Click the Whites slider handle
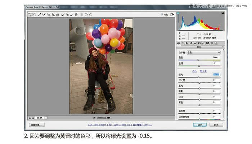Screen dimensions: 252x144 pyautogui.click(x=199, y=100)
